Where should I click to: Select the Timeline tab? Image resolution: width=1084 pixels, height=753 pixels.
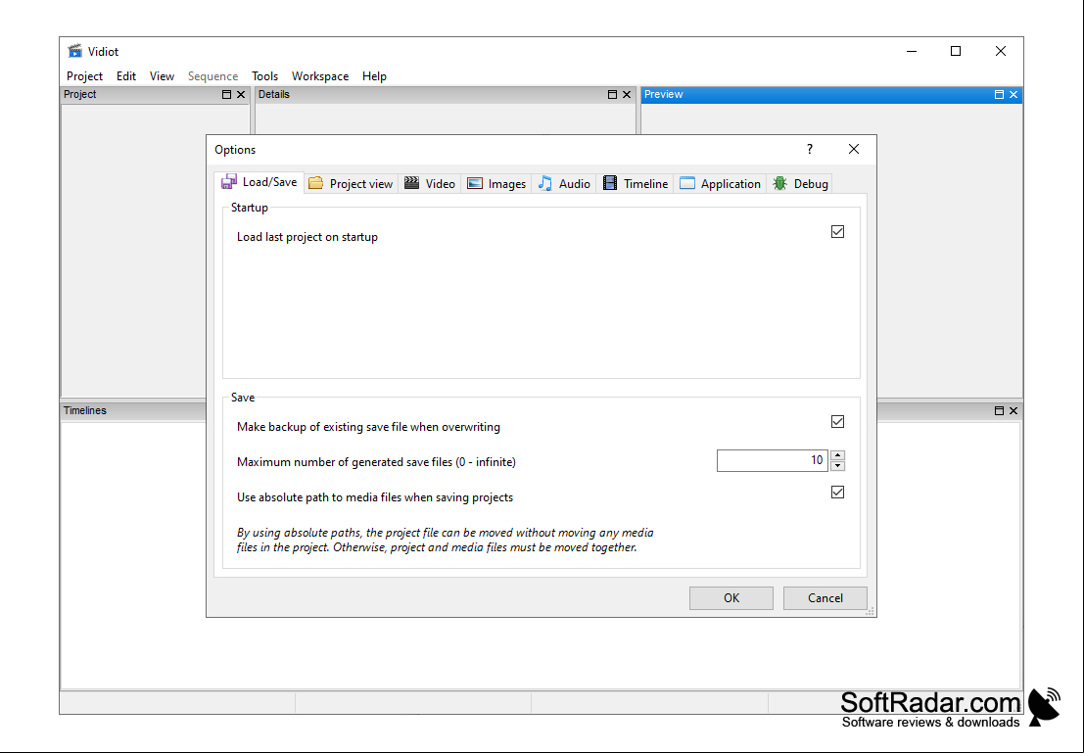tap(636, 183)
